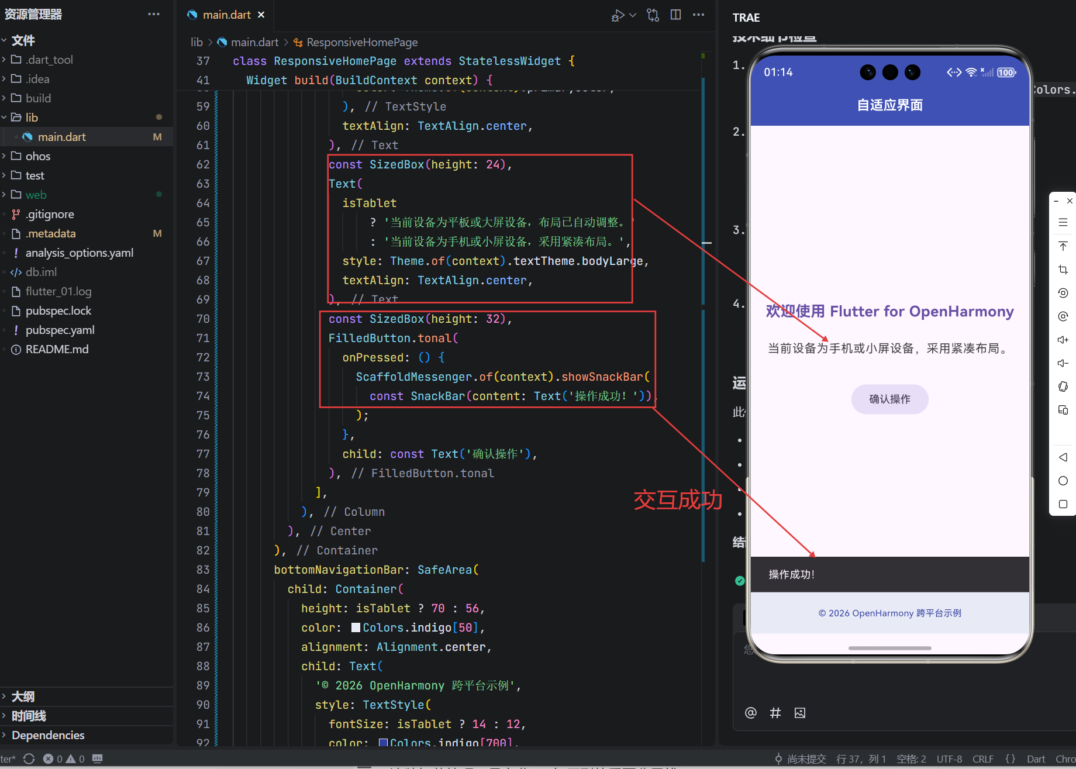Screen dimensions: 1076x769
Task: Open the pubspec.lock file
Action: [x=58, y=311]
